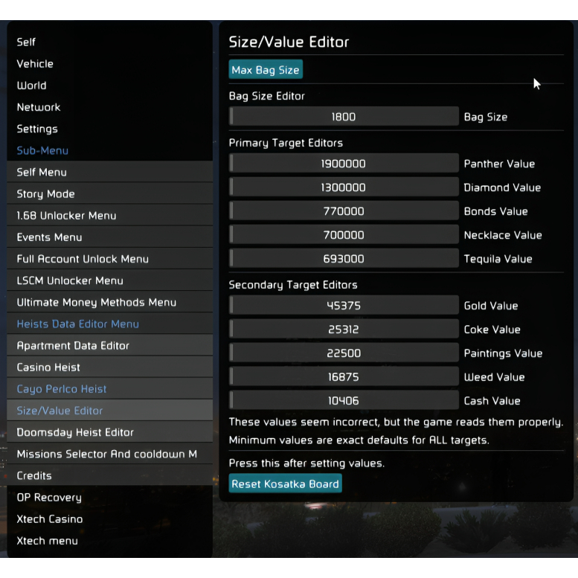The width and height of the screenshot is (578, 578).
Task: Select Doomsday Heist Editor
Action: pyautogui.click(x=76, y=432)
